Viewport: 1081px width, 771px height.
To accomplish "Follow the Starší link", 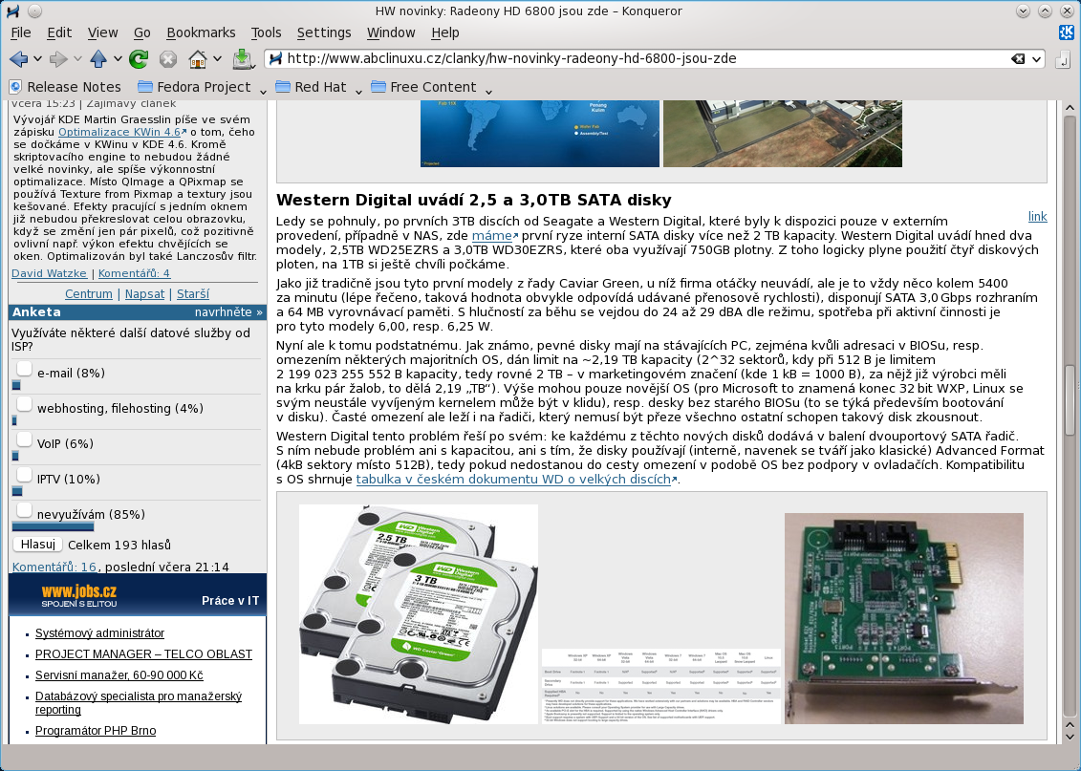I will [x=193, y=294].
